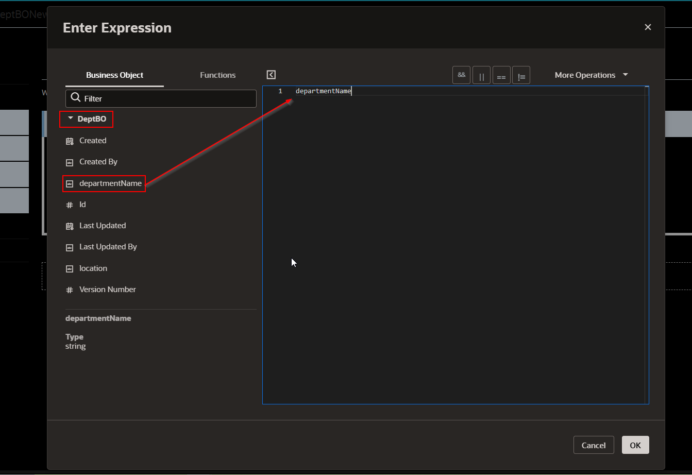Click the Type label in details pane
692x475 pixels.
click(x=74, y=337)
